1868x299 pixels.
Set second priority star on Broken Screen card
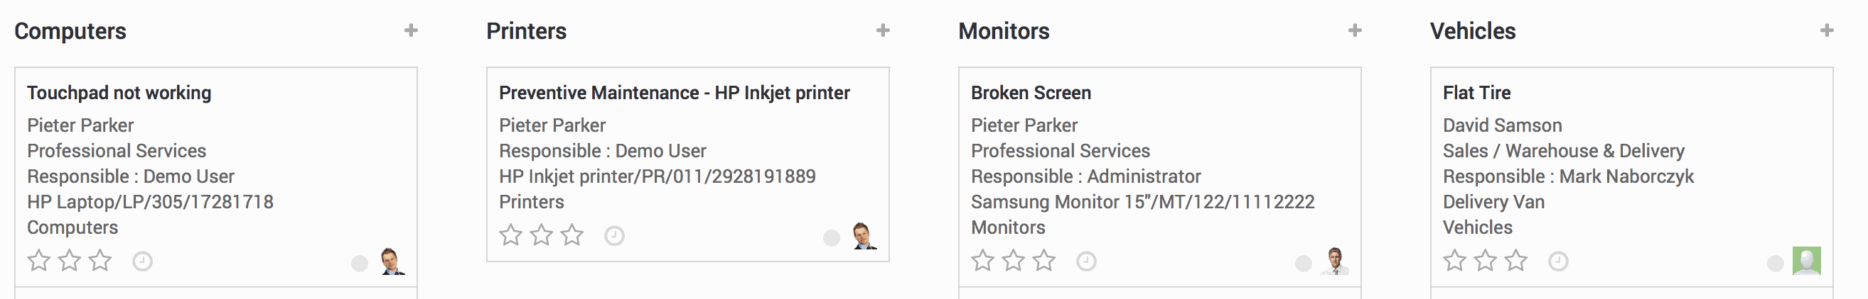pyautogui.click(x=1014, y=260)
